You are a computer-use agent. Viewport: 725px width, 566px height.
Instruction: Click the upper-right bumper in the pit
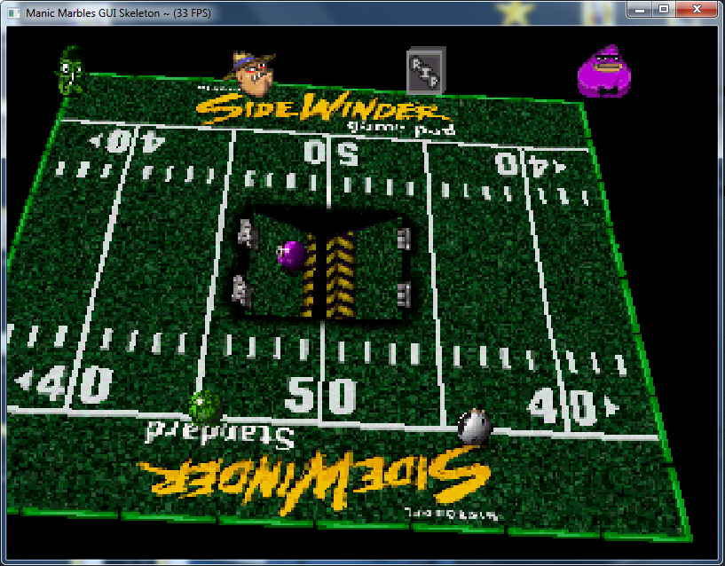405,238
